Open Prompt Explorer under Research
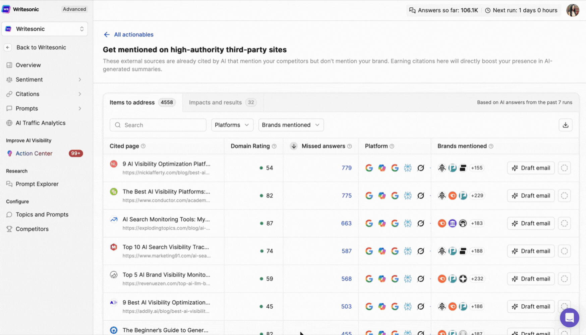This screenshot has width=586, height=335. point(37,184)
